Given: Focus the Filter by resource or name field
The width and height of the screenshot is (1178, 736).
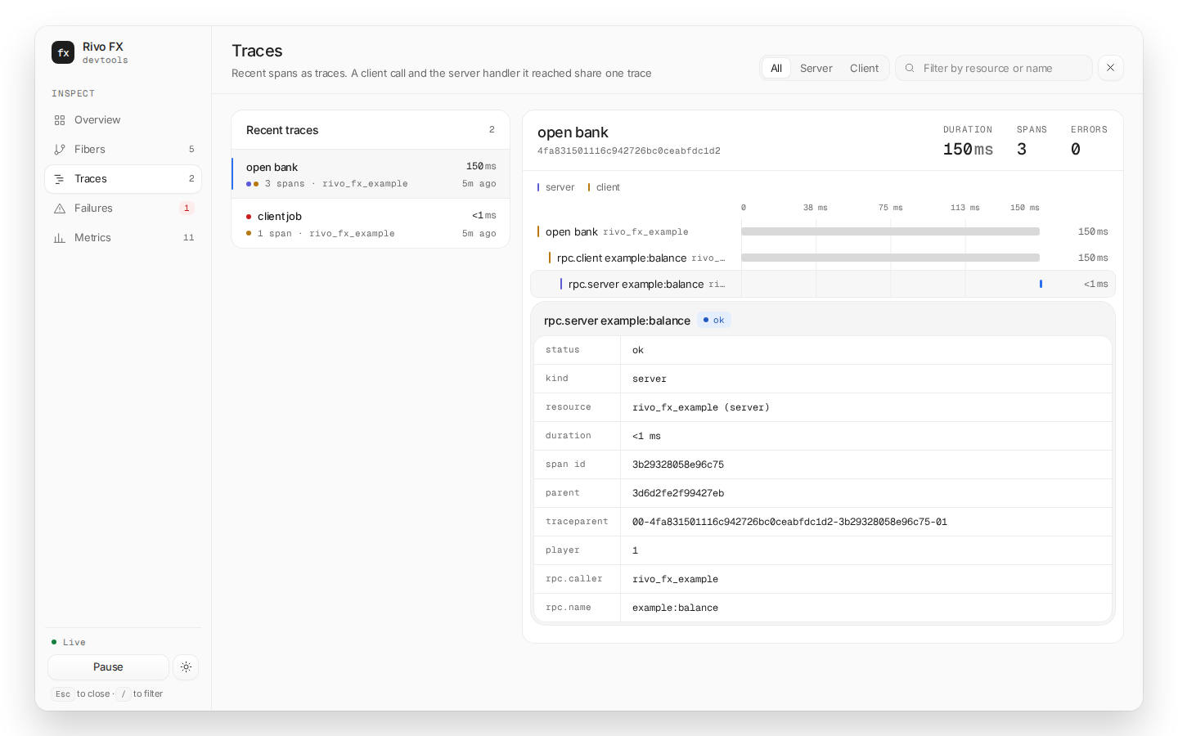Looking at the screenshot, I should [x=994, y=69].
